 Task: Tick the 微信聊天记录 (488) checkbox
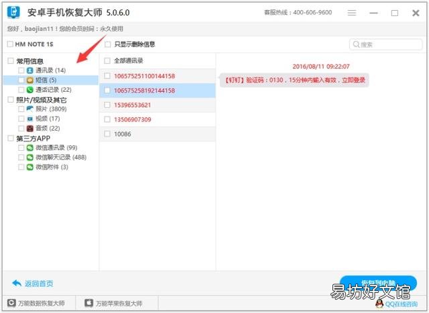coord(21,158)
